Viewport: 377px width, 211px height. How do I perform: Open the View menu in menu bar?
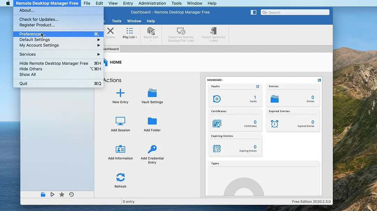pos(113,3)
